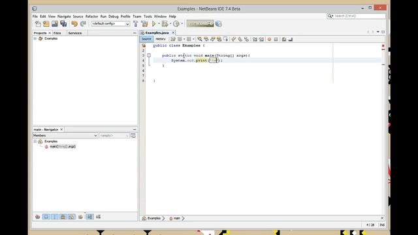Click the Save All toolbar icon
The width and height of the screenshot is (418, 235).
click(x=63, y=23)
